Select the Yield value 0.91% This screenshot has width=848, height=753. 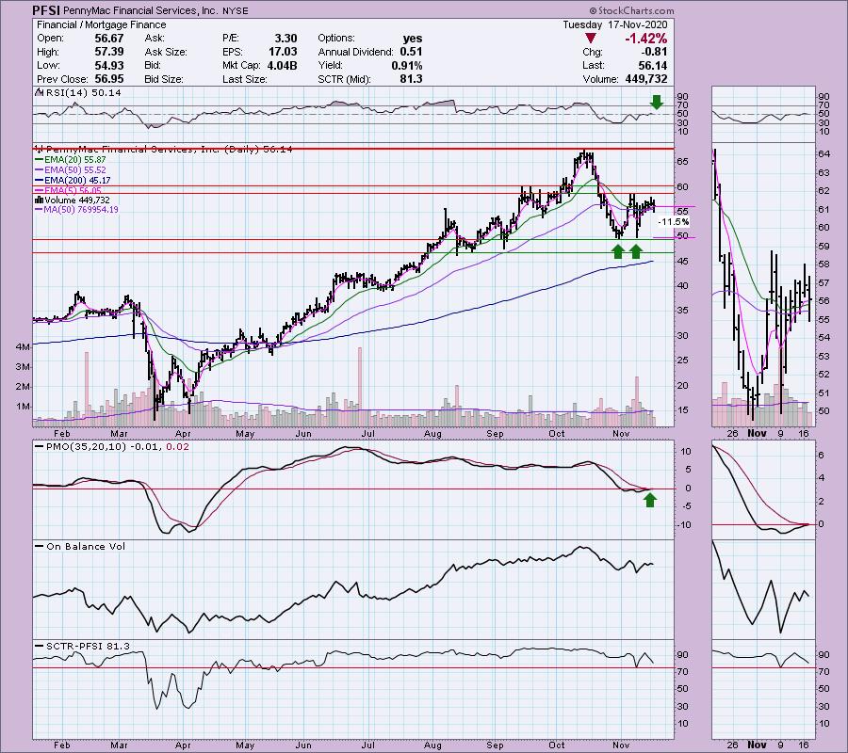tap(407, 65)
